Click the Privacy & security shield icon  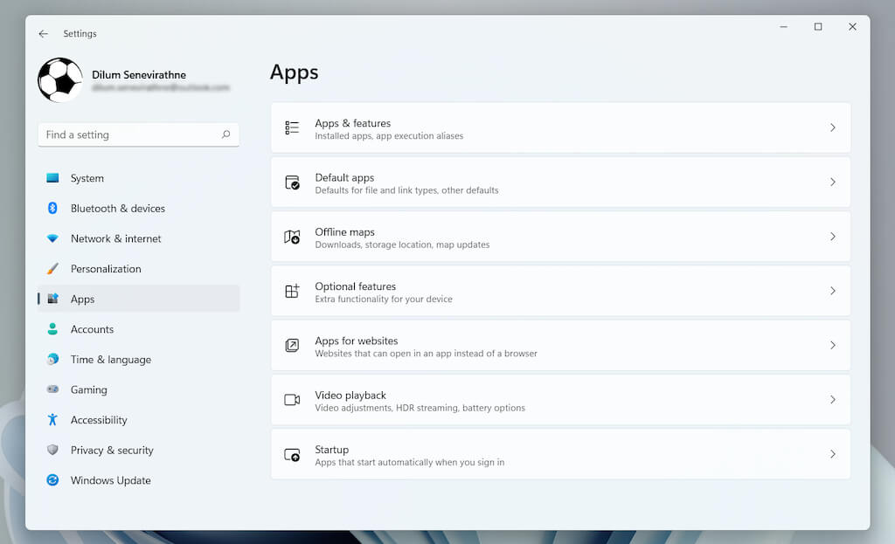52,451
